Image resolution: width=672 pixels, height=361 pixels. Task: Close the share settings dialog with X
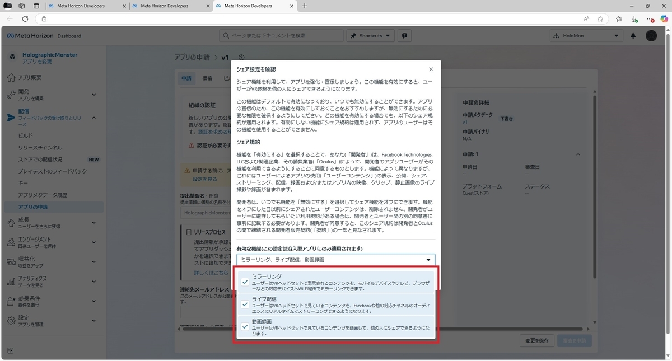431,69
